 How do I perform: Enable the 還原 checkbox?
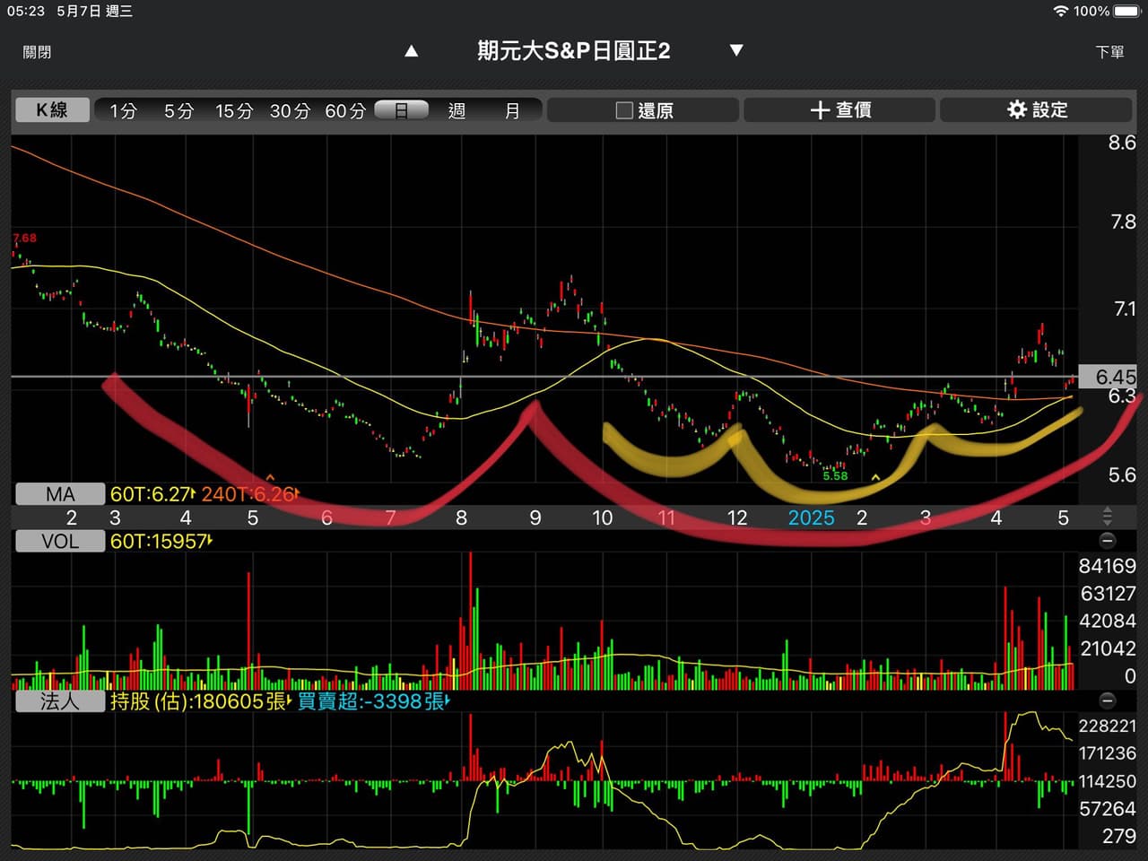[x=624, y=110]
